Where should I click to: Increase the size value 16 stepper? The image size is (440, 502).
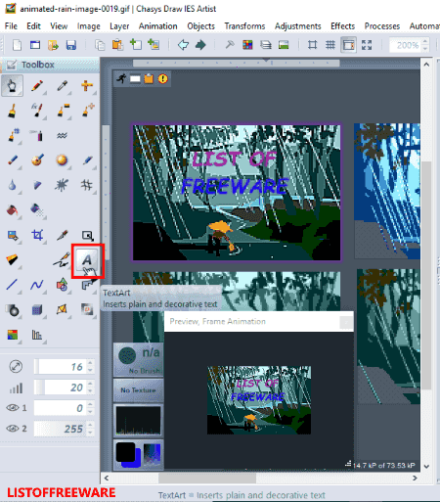pos(90,363)
